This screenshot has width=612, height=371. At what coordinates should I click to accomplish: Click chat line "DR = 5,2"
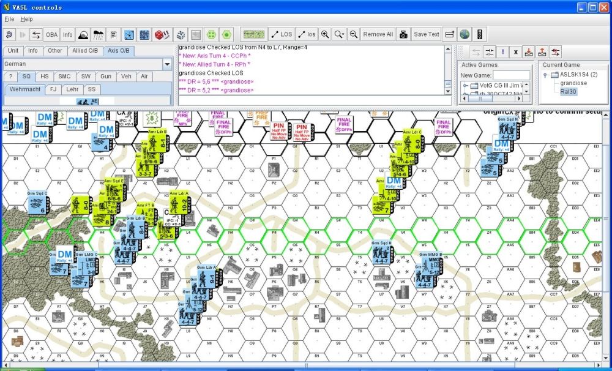216,90
